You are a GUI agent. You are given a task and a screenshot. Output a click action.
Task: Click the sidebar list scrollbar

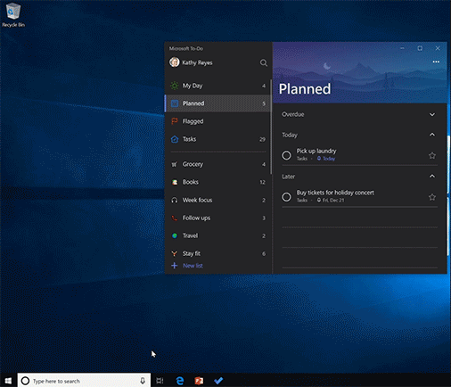[x=271, y=127]
